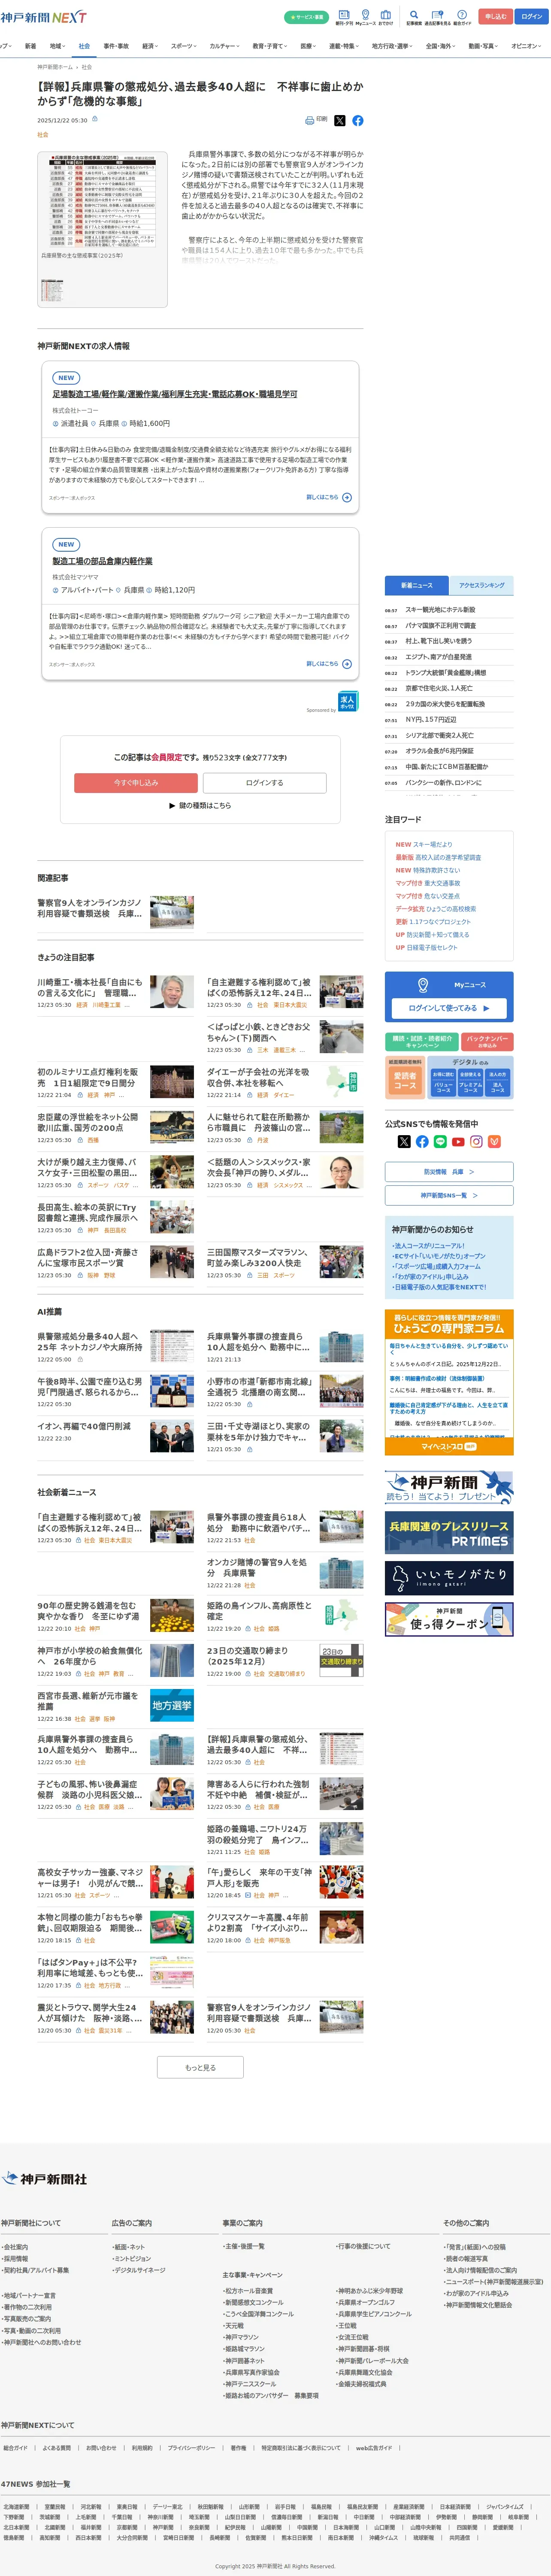The image size is (551, 2576).
Task: Open 足場製造工場 job listing title
Action: tap(175, 394)
